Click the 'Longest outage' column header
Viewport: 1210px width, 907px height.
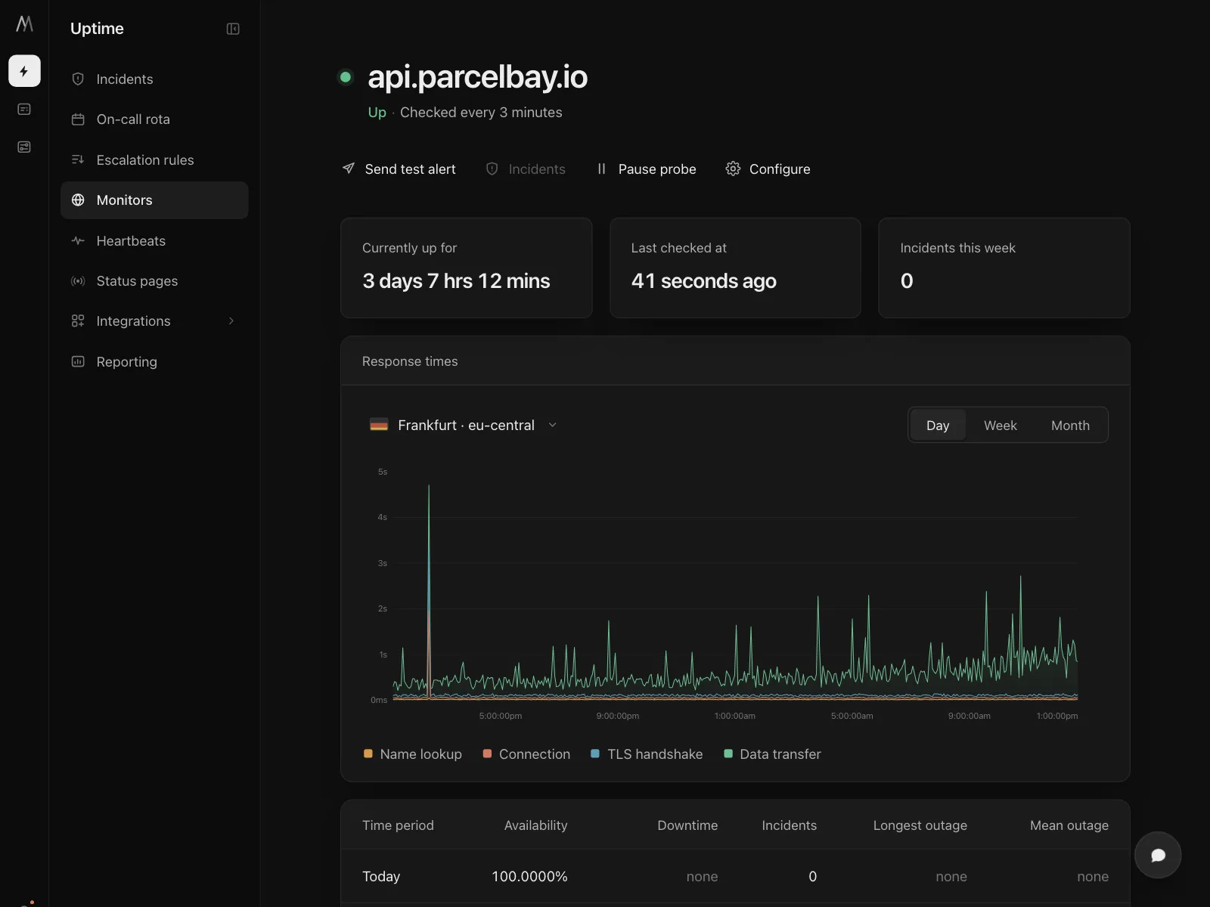pyautogui.click(x=920, y=825)
